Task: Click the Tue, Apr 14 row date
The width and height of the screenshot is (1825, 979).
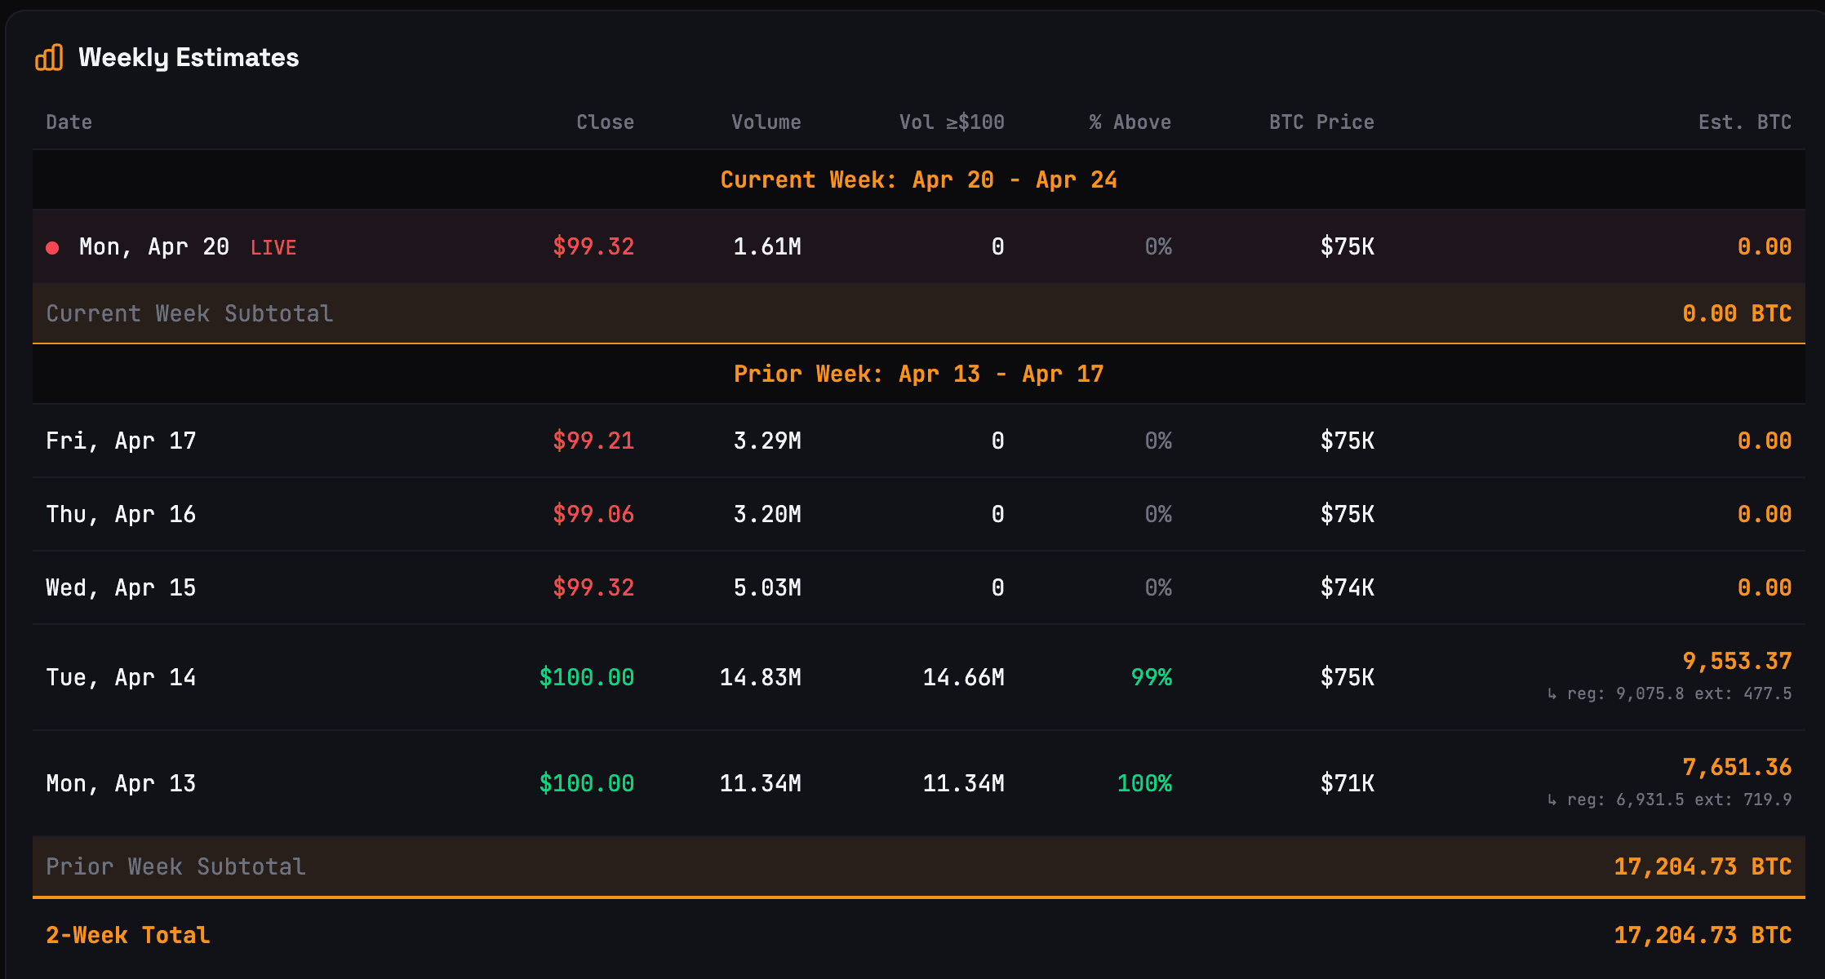Action: click(x=121, y=677)
